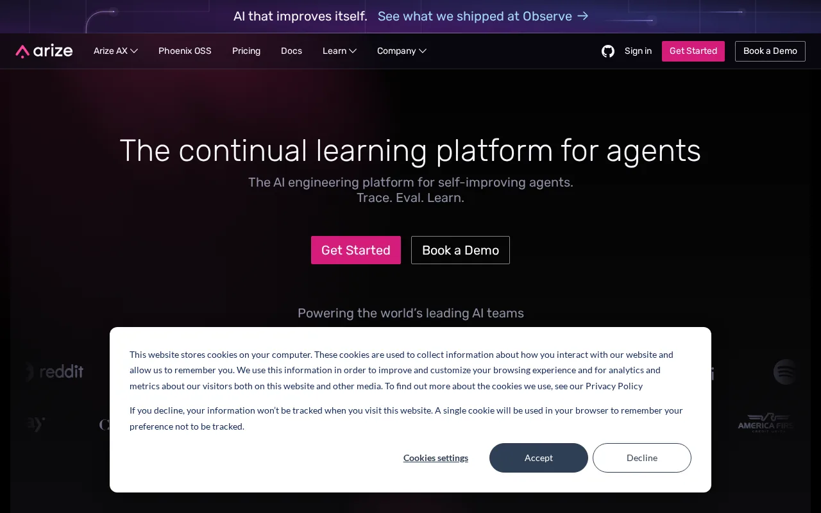Click 'Trace. Eval. Learn.' text
The height and width of the screenshot is (513, 821).
410,198
